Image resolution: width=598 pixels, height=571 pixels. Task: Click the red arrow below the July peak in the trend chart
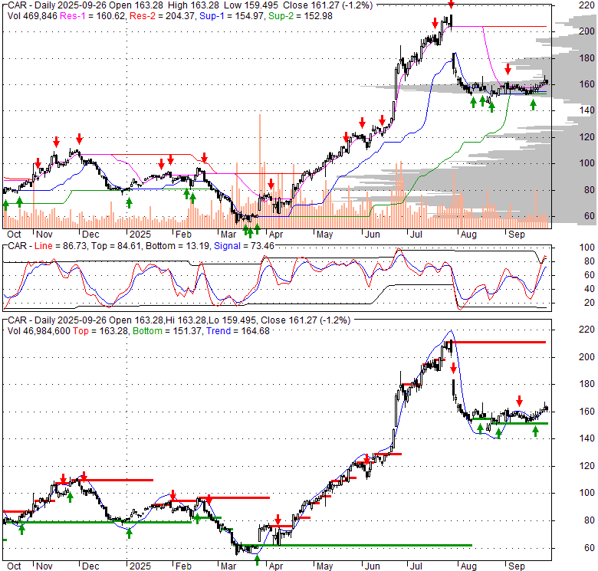[453, 368]
